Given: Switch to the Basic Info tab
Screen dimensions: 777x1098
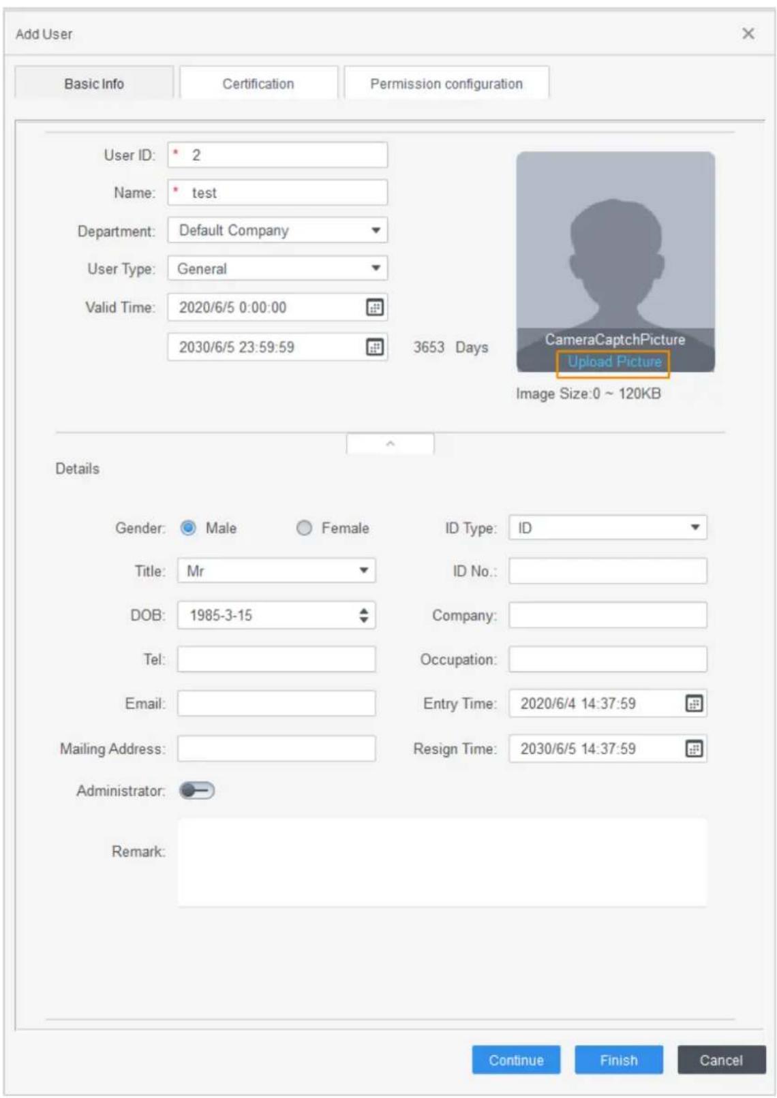Looking at the screenshot, I should [94, 84].
